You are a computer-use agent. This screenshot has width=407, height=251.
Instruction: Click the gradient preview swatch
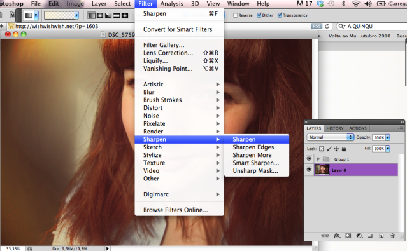pos(59,15)
